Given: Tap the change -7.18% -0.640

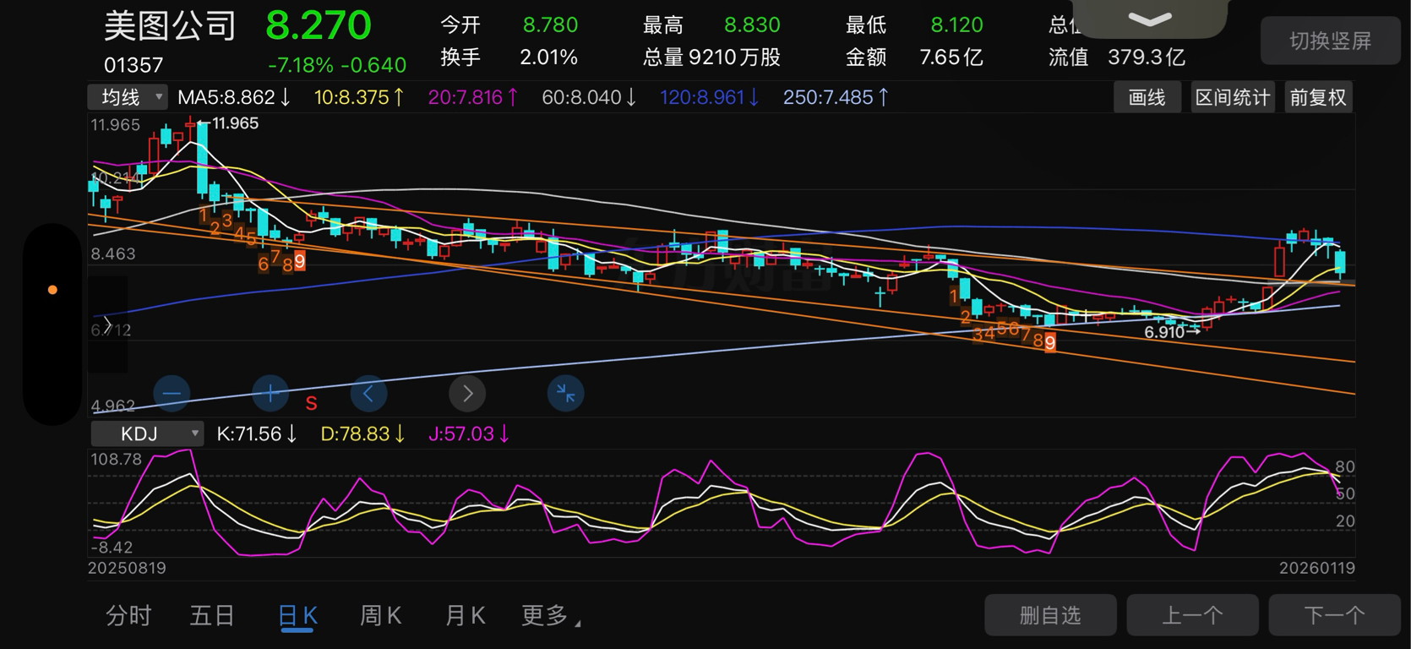Looking at the screenshot, I should tap(337, 65).
